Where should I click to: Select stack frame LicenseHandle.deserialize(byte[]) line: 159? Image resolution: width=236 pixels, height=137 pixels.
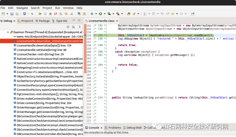click(x=44, y=45)
